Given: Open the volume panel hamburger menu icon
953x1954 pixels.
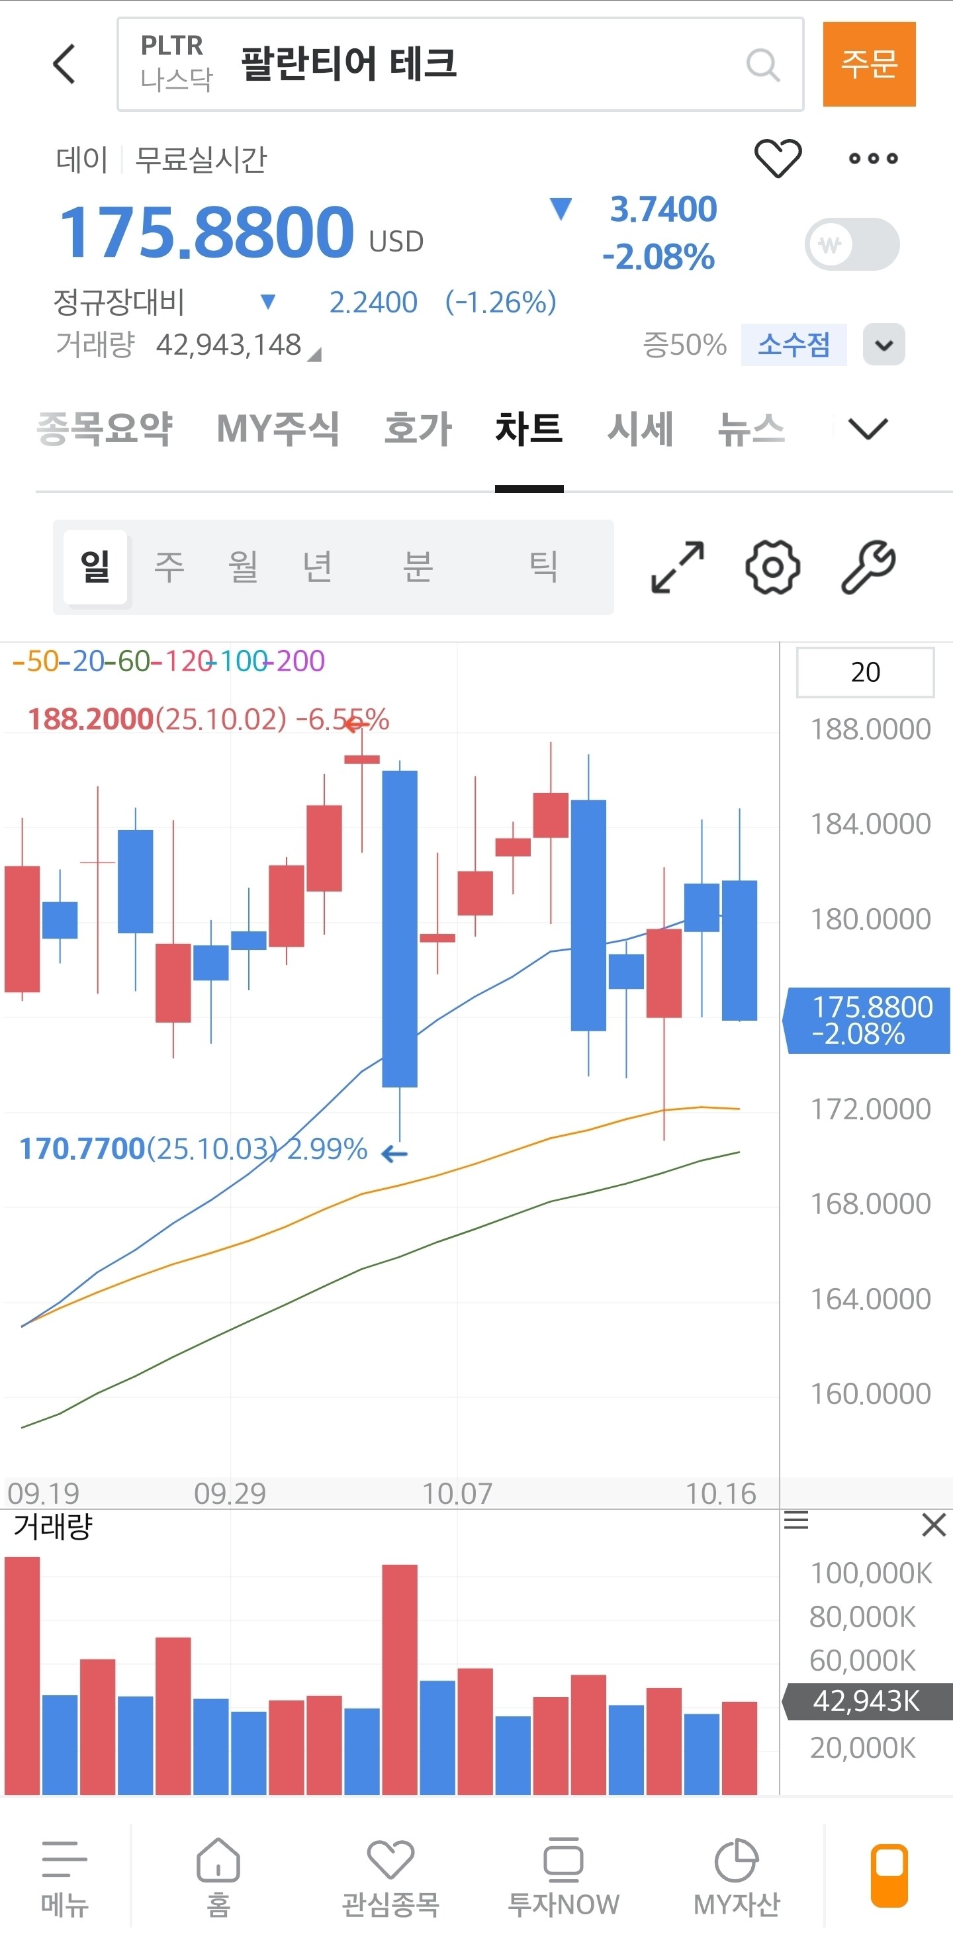Looking at the screenshot, I should [x=796, y=1520].
